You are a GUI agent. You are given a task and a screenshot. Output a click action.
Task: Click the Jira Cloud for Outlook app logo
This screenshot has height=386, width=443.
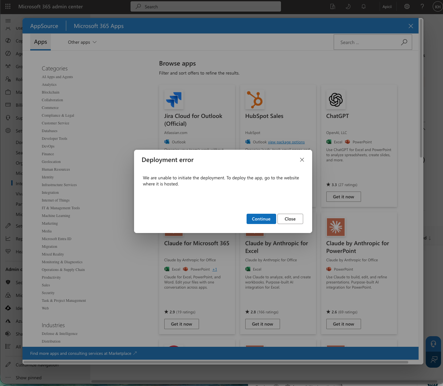[x=174, y=100]
